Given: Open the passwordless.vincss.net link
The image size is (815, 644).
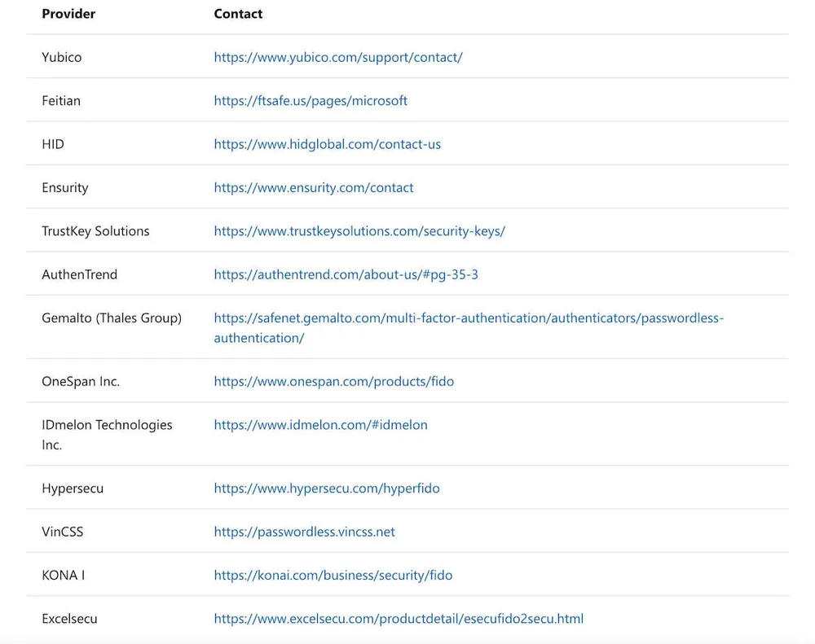Looking at the screenshot, I should click(304, 532).
